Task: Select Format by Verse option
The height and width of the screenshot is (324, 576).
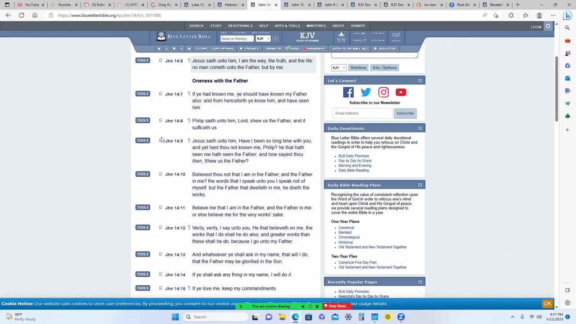Action: (x=292, y=49)
